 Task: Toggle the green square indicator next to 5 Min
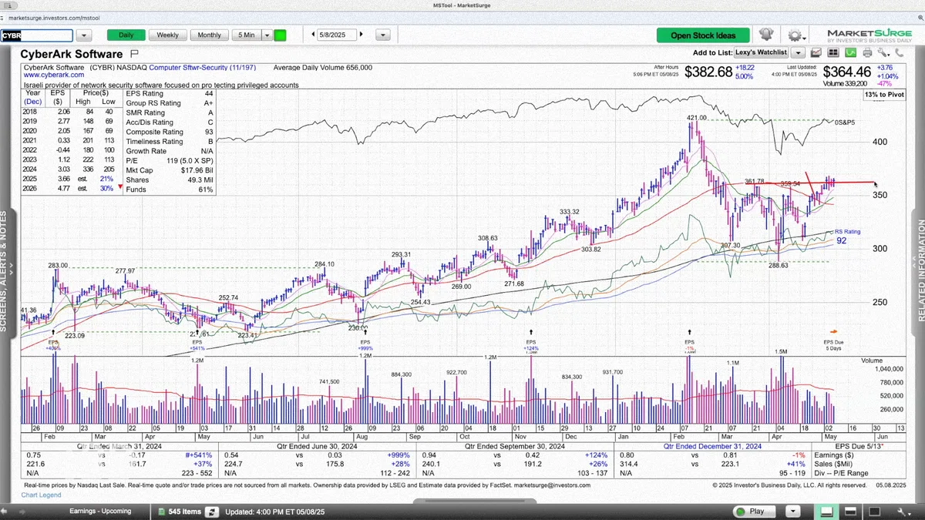click(x=280, y=35)
